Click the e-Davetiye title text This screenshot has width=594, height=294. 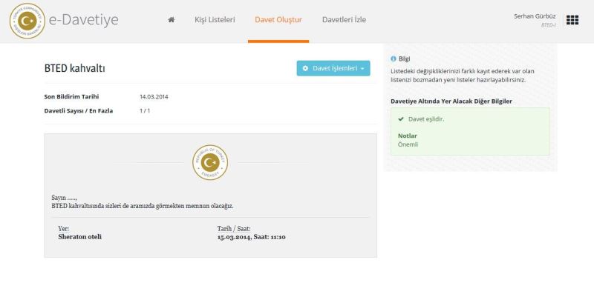coord(84,20)
